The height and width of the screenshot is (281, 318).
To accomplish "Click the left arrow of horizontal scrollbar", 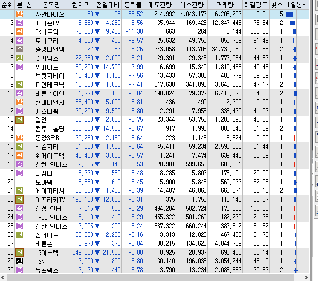I will [x=3, y=277].
